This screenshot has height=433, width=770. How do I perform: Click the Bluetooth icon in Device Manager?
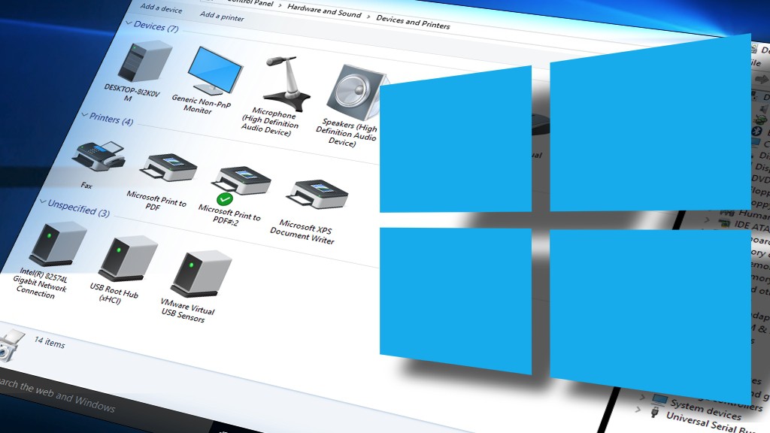pos(756,131)
